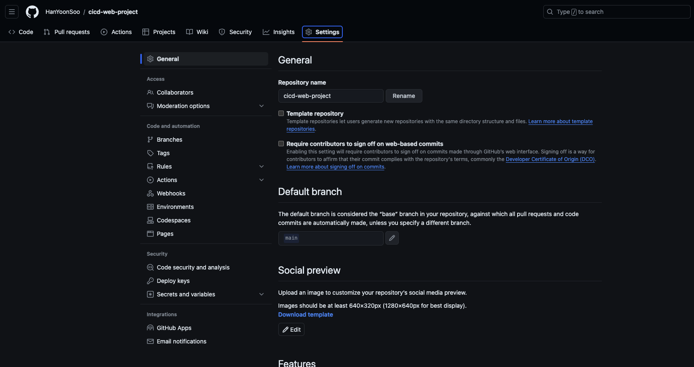Screen dimensions: 694x367
Task: Click the Environments server icon
Action: [x=150, y=207]
